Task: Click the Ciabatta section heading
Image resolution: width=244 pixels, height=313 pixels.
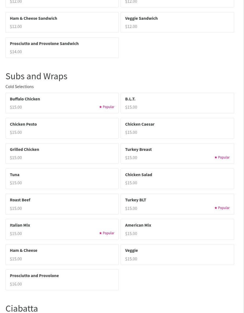Action: (x=22, y=308)
